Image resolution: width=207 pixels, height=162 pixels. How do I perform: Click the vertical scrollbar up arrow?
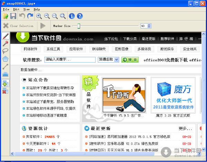[x=204, y=34]
